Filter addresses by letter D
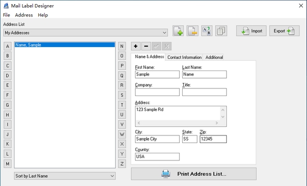 point(8,76)
